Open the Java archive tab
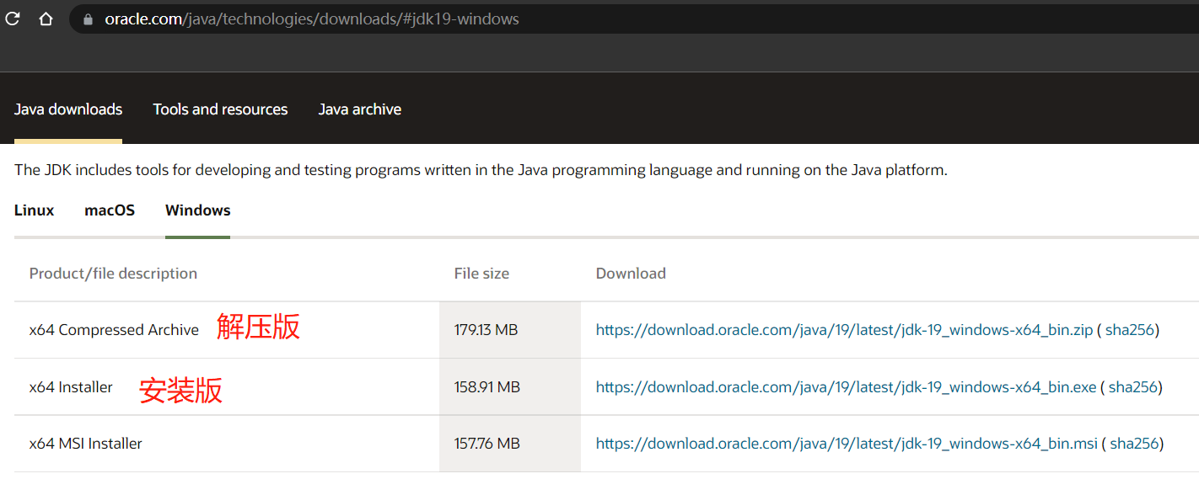Image resolution: width=1199 pixels, height=495 pixels. [360, 109]
